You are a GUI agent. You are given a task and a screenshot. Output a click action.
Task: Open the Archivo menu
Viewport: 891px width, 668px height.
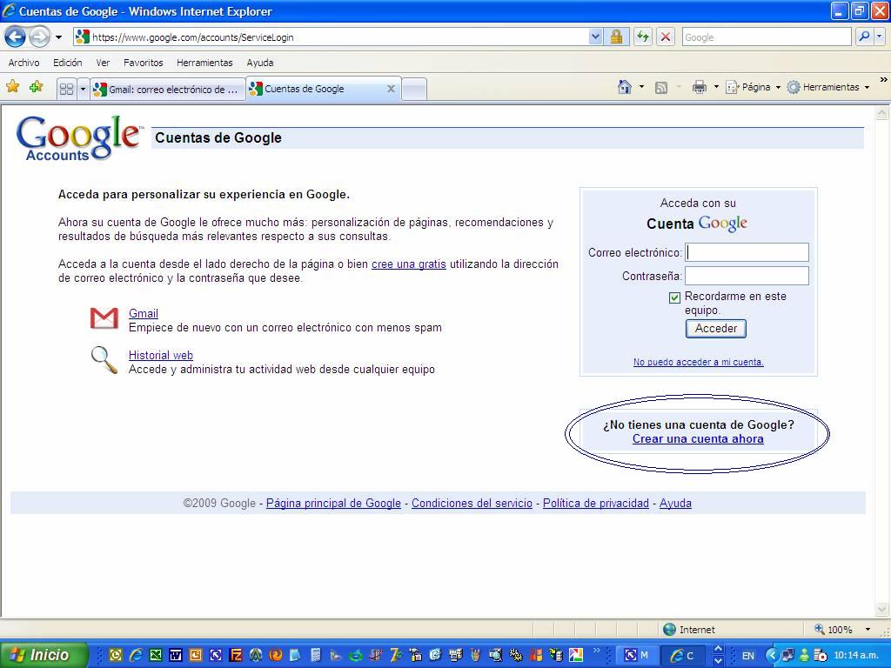click(23, 63)
